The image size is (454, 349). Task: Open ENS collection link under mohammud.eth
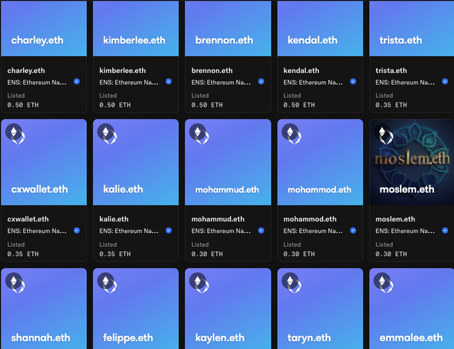pyautogui.click(x=221, y=231)
